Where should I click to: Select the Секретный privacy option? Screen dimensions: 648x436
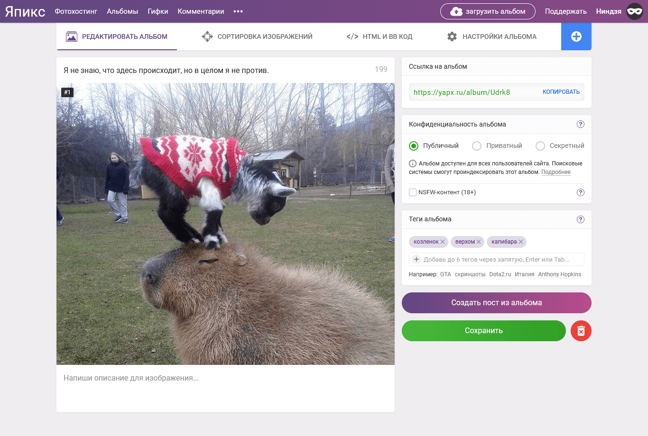(540, 146)
